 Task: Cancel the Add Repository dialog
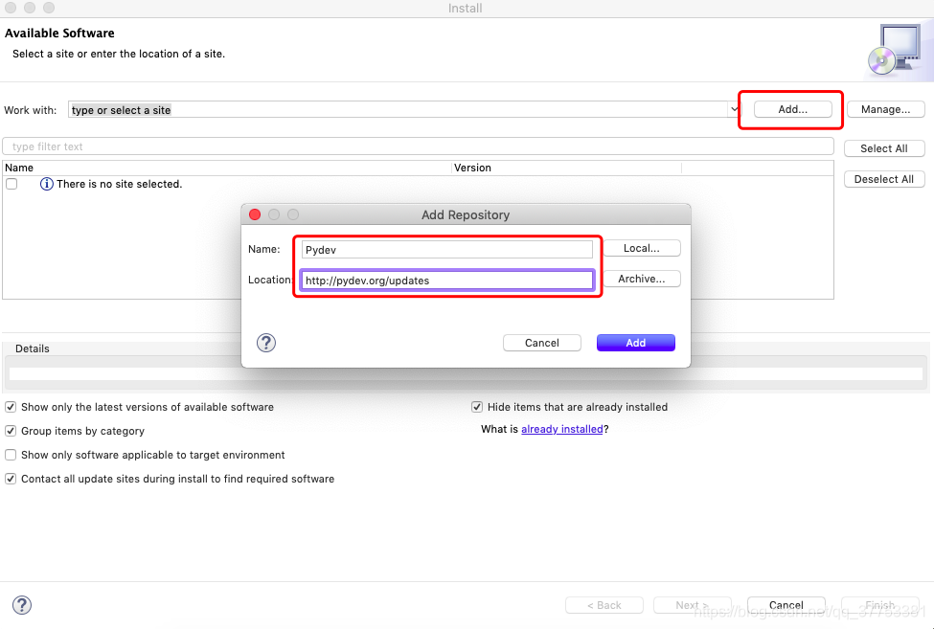(542, 343)
